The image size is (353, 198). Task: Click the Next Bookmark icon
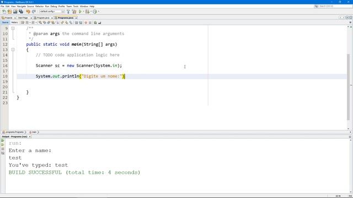coord(67,23)
